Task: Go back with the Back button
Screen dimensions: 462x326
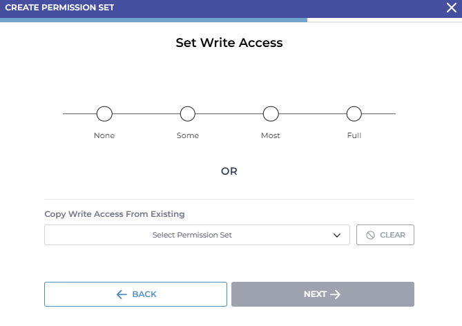Action: coord(135,294)
